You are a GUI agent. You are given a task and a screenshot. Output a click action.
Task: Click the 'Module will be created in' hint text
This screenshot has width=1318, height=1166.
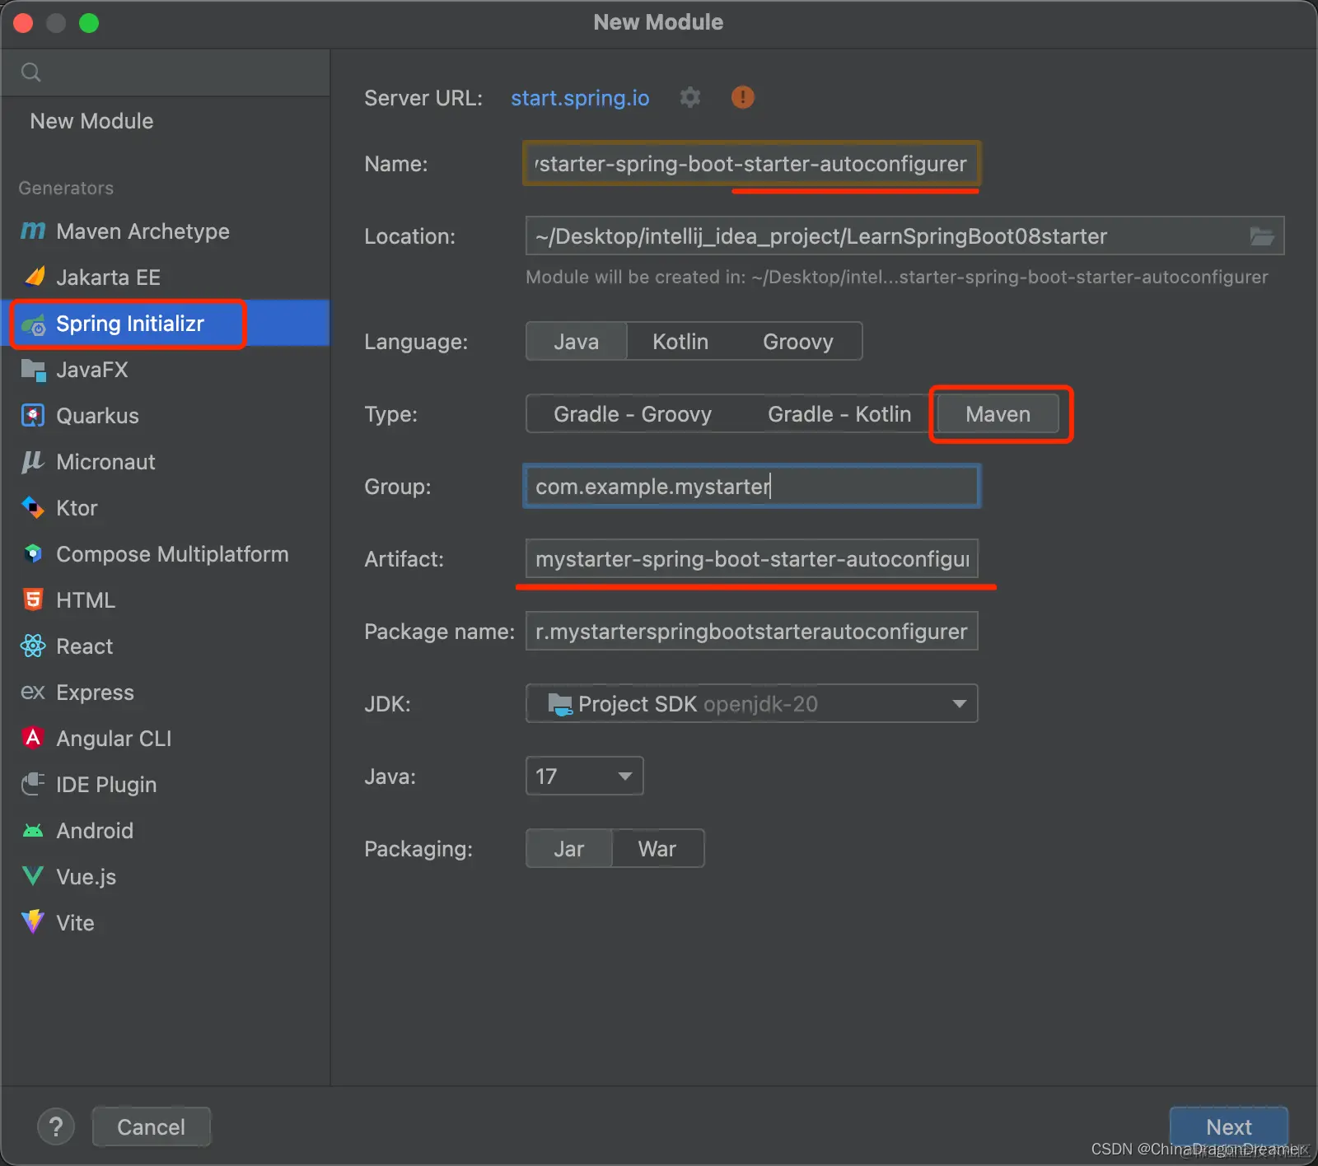897,277
